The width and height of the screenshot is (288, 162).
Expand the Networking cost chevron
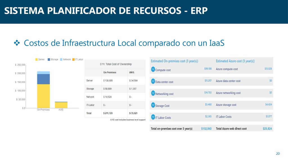(153, 93)
